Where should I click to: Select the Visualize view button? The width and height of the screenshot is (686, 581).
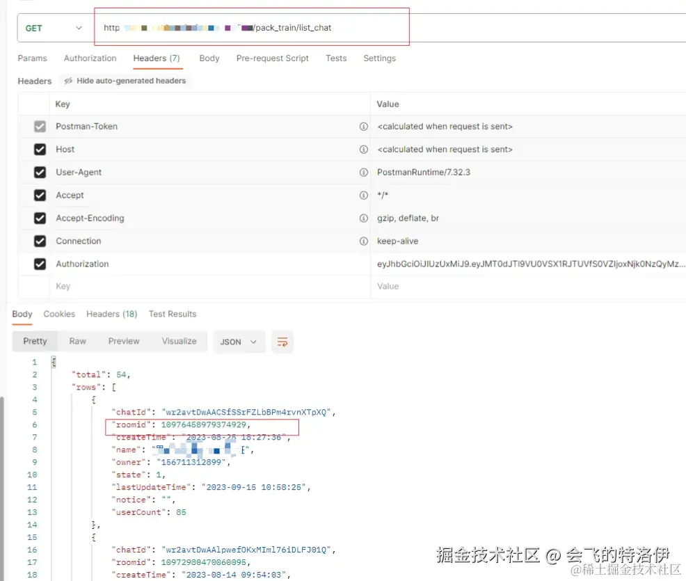pyautogui.click(x=179, y=341)
